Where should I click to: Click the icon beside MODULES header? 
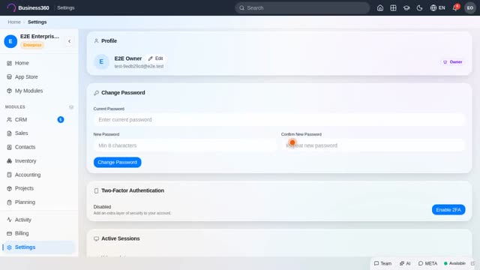coord(71,107)
